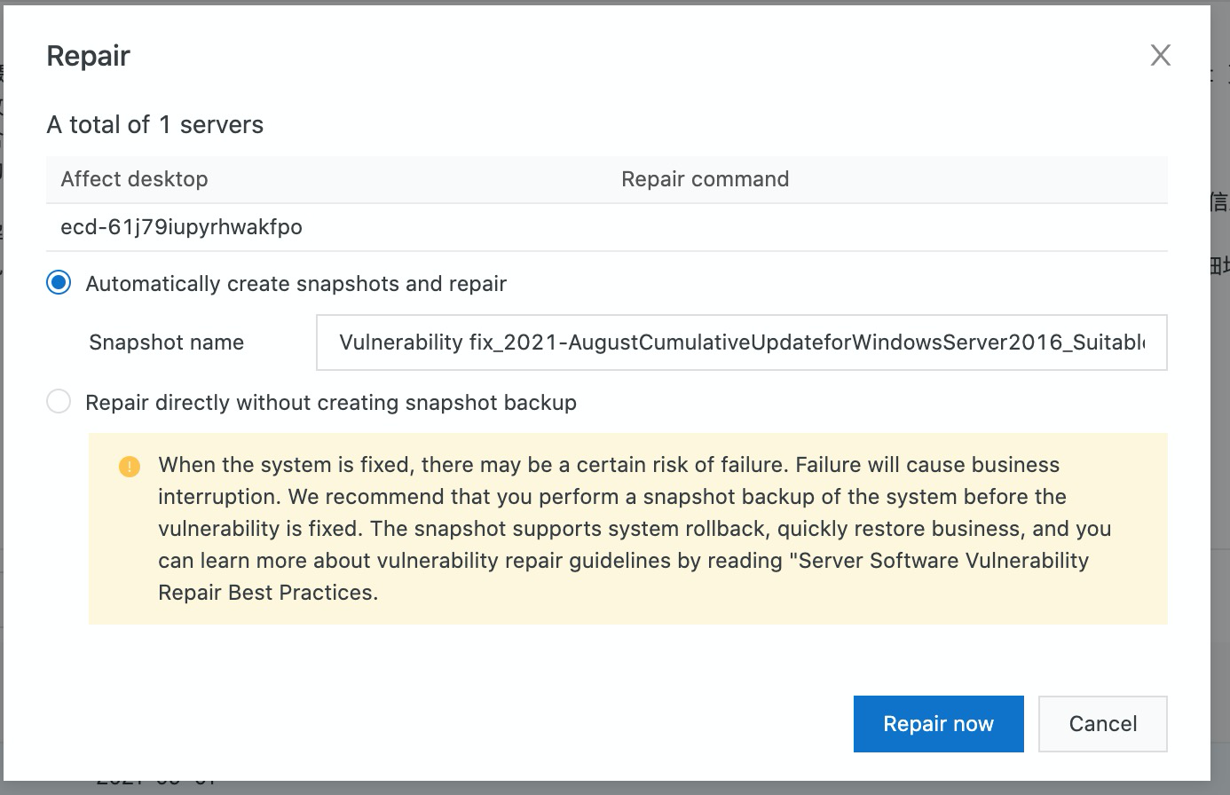The image size is (1230, 795).
Task: Click the "Automatically create snapshots and repair" label text
Action: point(296,284)
